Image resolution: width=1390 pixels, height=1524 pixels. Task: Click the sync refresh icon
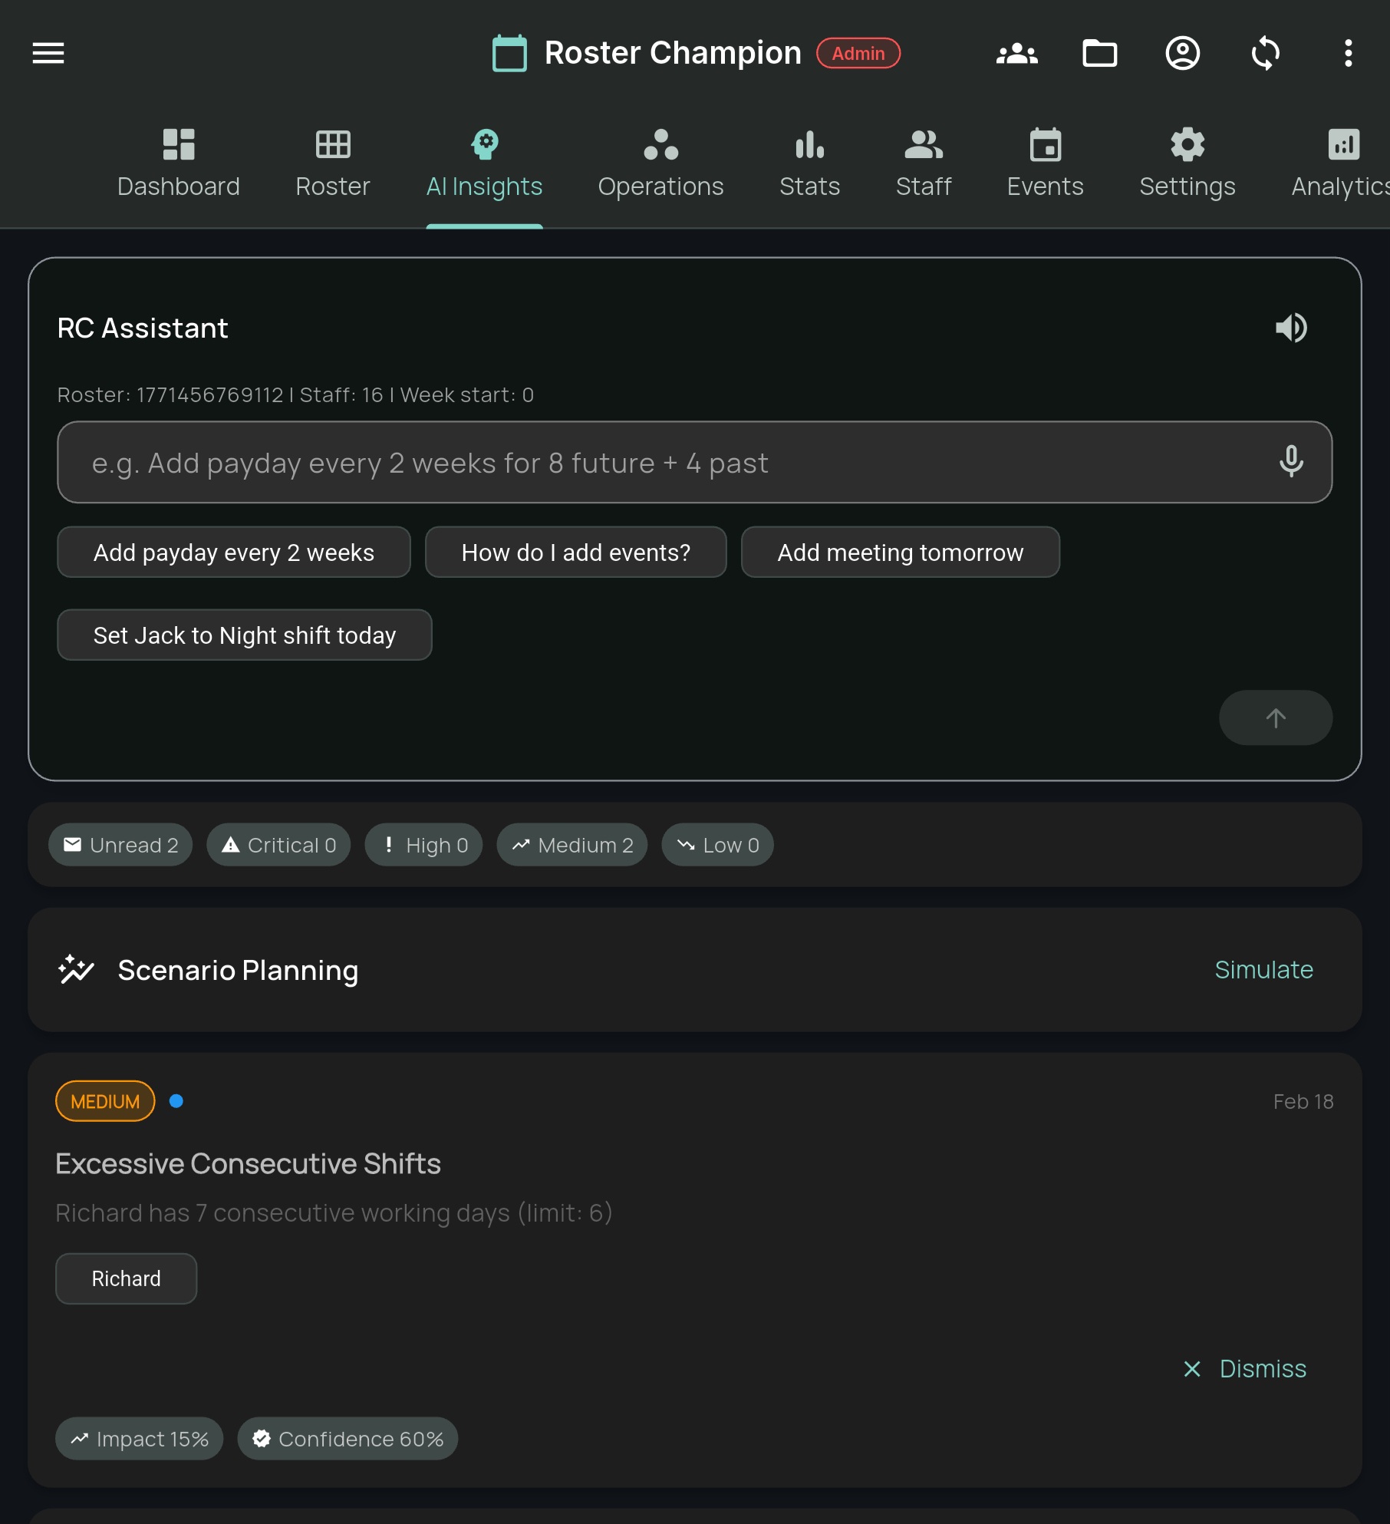click(x=1265, y=53)
